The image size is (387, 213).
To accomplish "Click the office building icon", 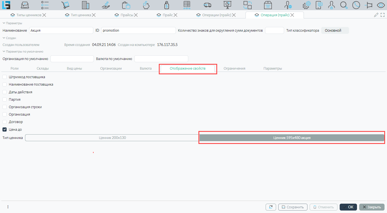I will tap(86, 5).
